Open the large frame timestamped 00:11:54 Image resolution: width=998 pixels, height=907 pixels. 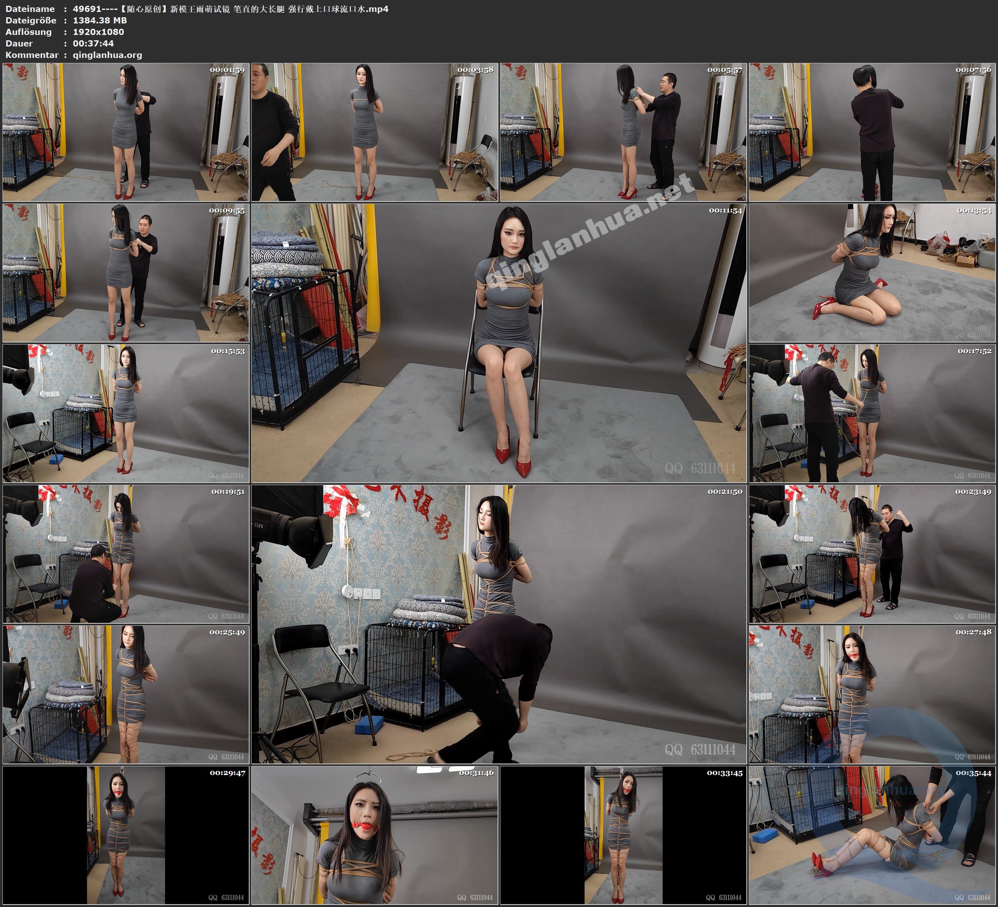498,342
